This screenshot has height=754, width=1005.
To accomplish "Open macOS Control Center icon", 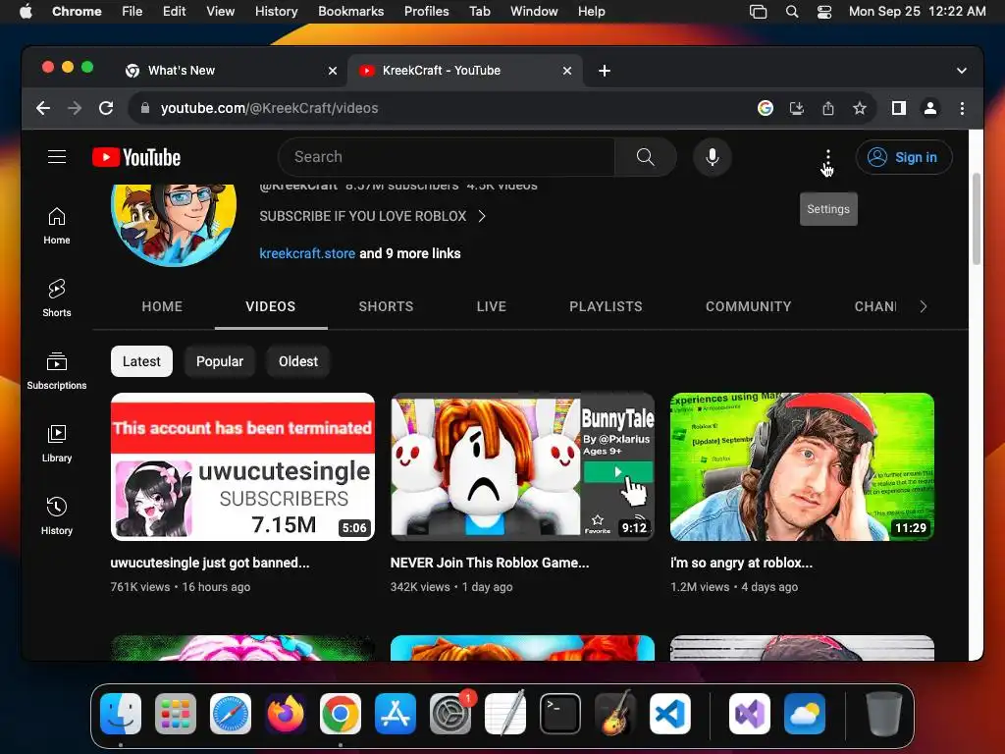I will coord(824,12).
